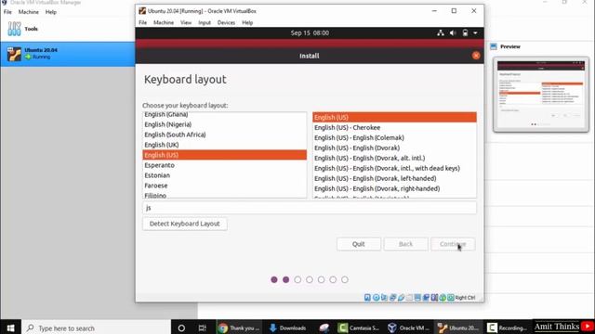Click the Ubuntu 20.04 VM icon in Manager
Viewport: 595px width, 334px height.
tap(15, 54)
